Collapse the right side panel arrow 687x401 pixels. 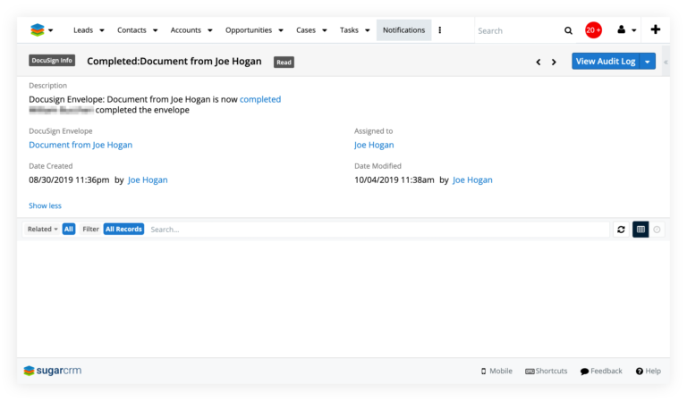(x=666, y=63)
